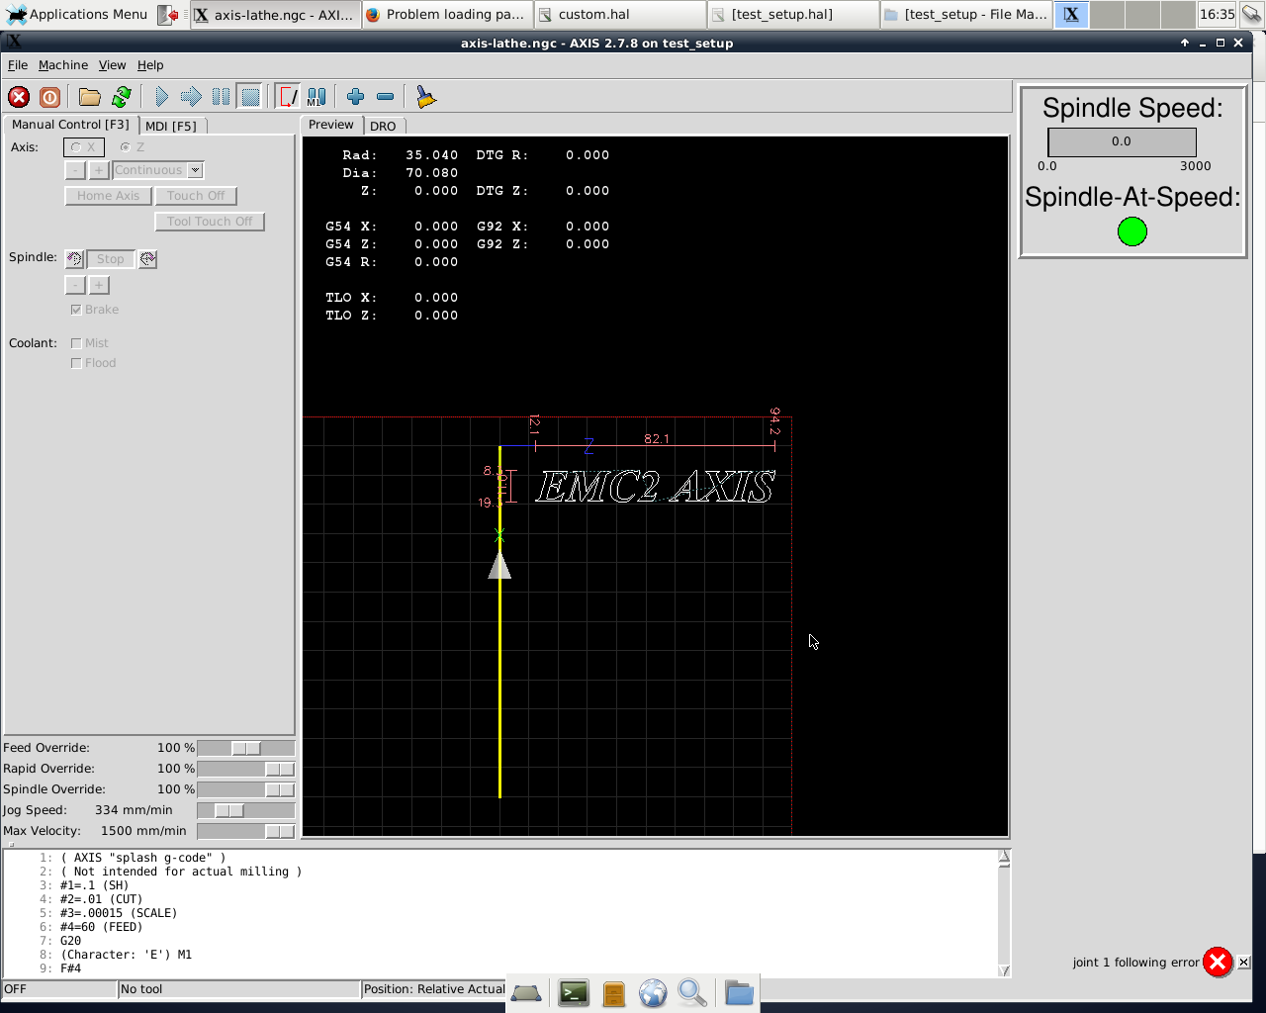Start spindle counterclockwise icon

pyautogui.click(x=74, y=259)
